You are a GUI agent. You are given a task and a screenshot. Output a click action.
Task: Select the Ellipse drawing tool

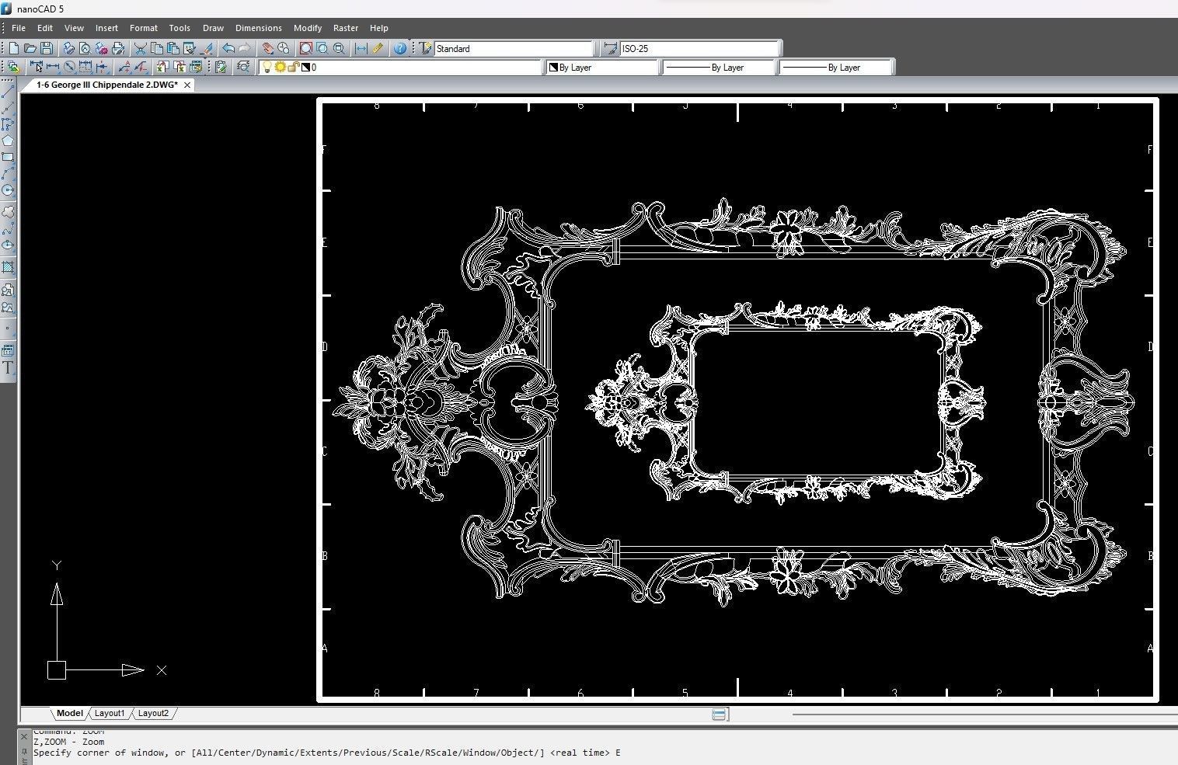(x=8, y=245)
